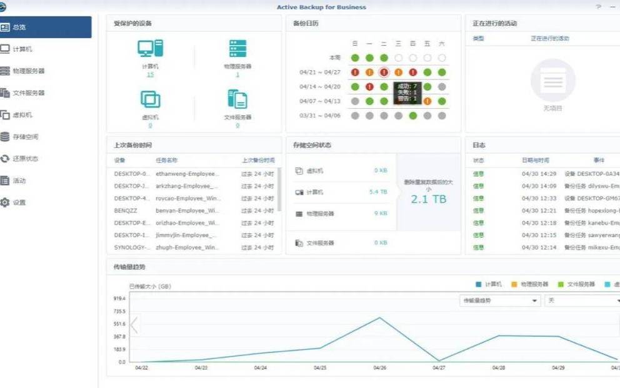Image resolution: width=620 pixels, height=388 pixels.
Task: Click the highlighted Tuesday red dot in 04/21 ~ 04/27 row
Action: coord(384,73)
